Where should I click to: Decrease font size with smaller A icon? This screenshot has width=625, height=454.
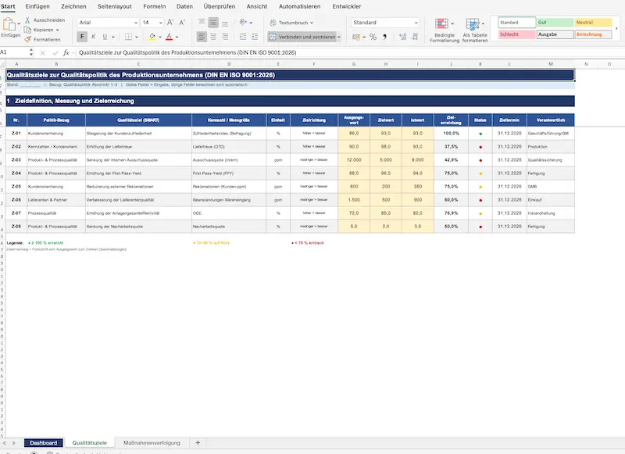point(182,23)
